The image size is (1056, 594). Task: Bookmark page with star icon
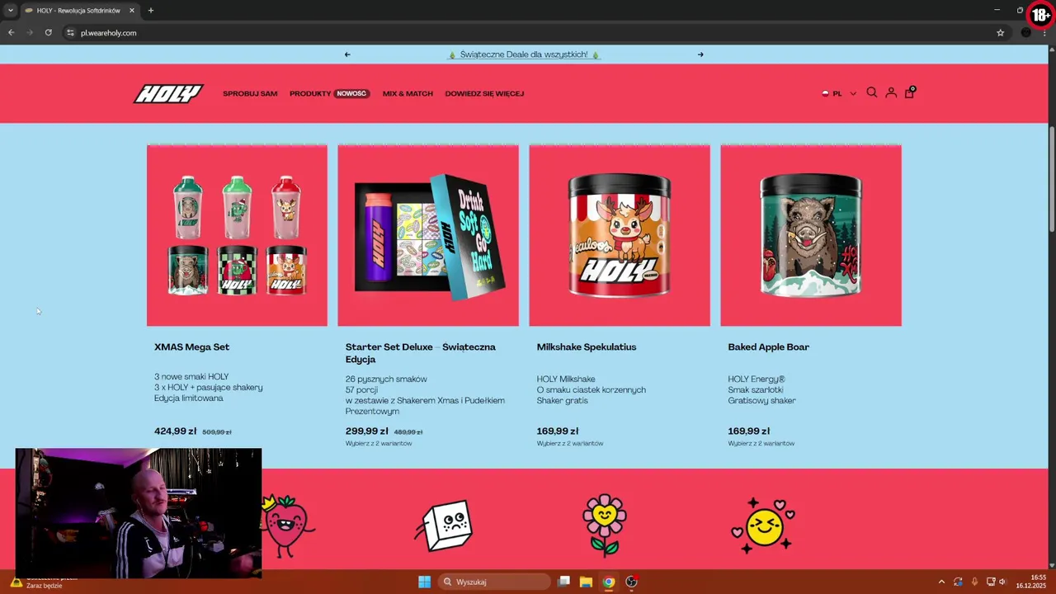pos(1000,33)
